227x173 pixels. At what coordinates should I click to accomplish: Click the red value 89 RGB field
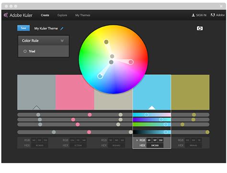pyautogui.click(x=149, y=141)
